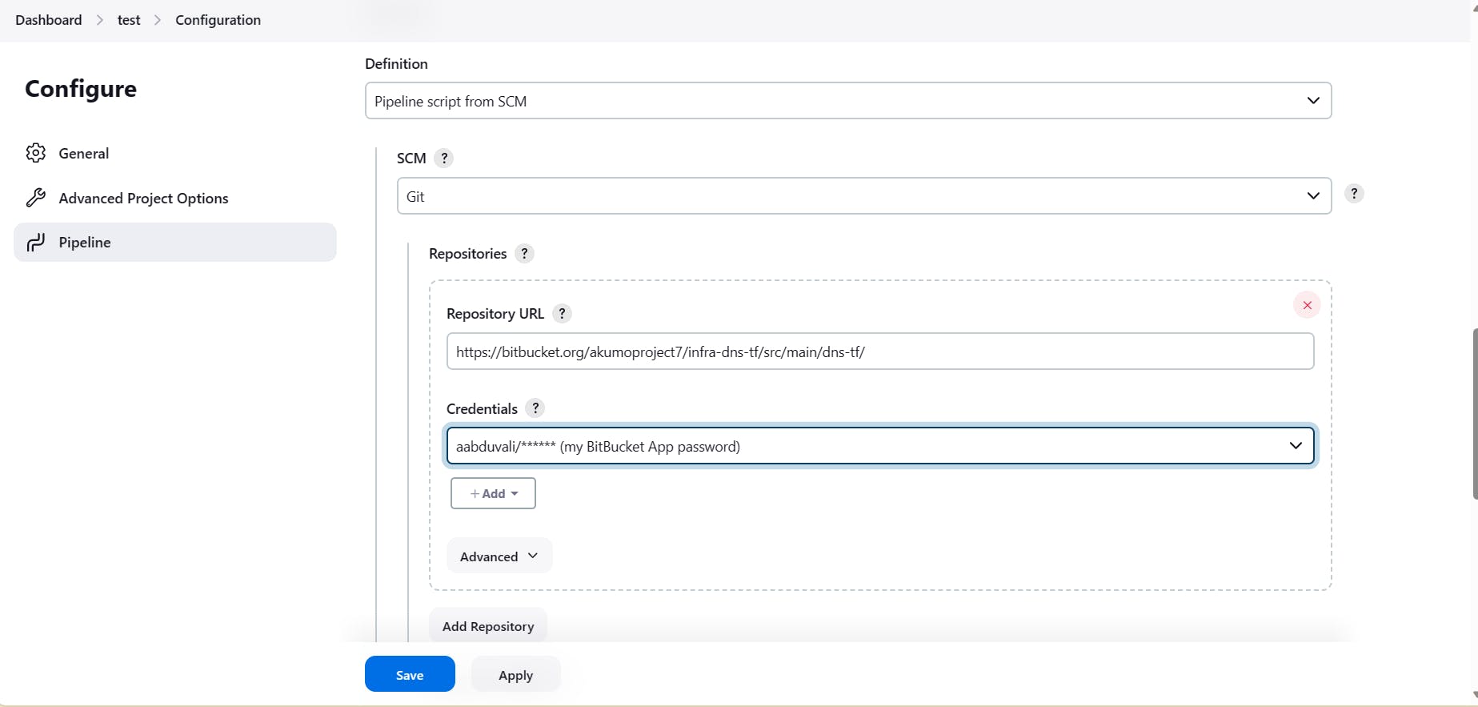This screenshot has height=707, width=1478.
Task: Focus the Repository URL input field
Action: point(880,351)
